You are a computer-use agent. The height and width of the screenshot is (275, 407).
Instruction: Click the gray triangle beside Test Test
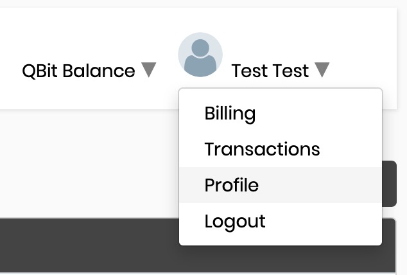322,69
